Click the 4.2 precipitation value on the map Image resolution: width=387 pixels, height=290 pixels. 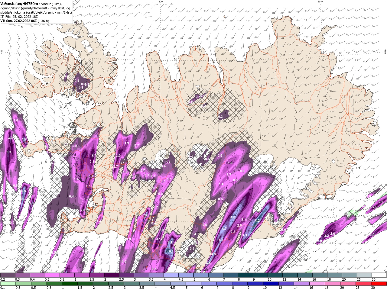point(24,139)
